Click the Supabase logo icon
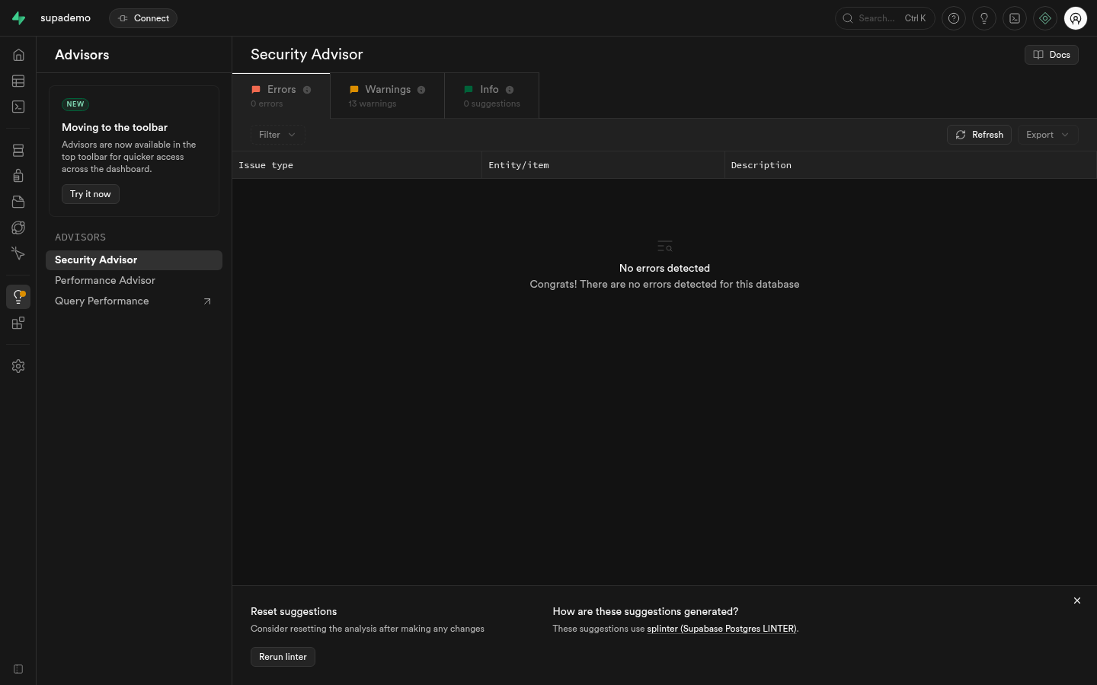Image resolution: width=1097 pixels, height=685 pixels. [x=18, y=18]
